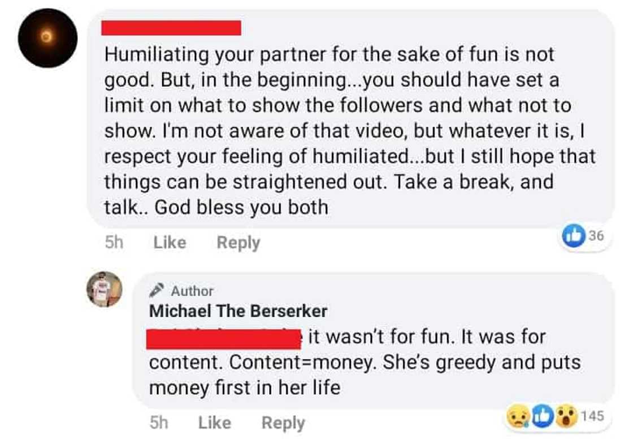Like the comment about humiliating your partner
Image resolution: width=633 pixels, height=440 pixels.
tap(170, 243)
